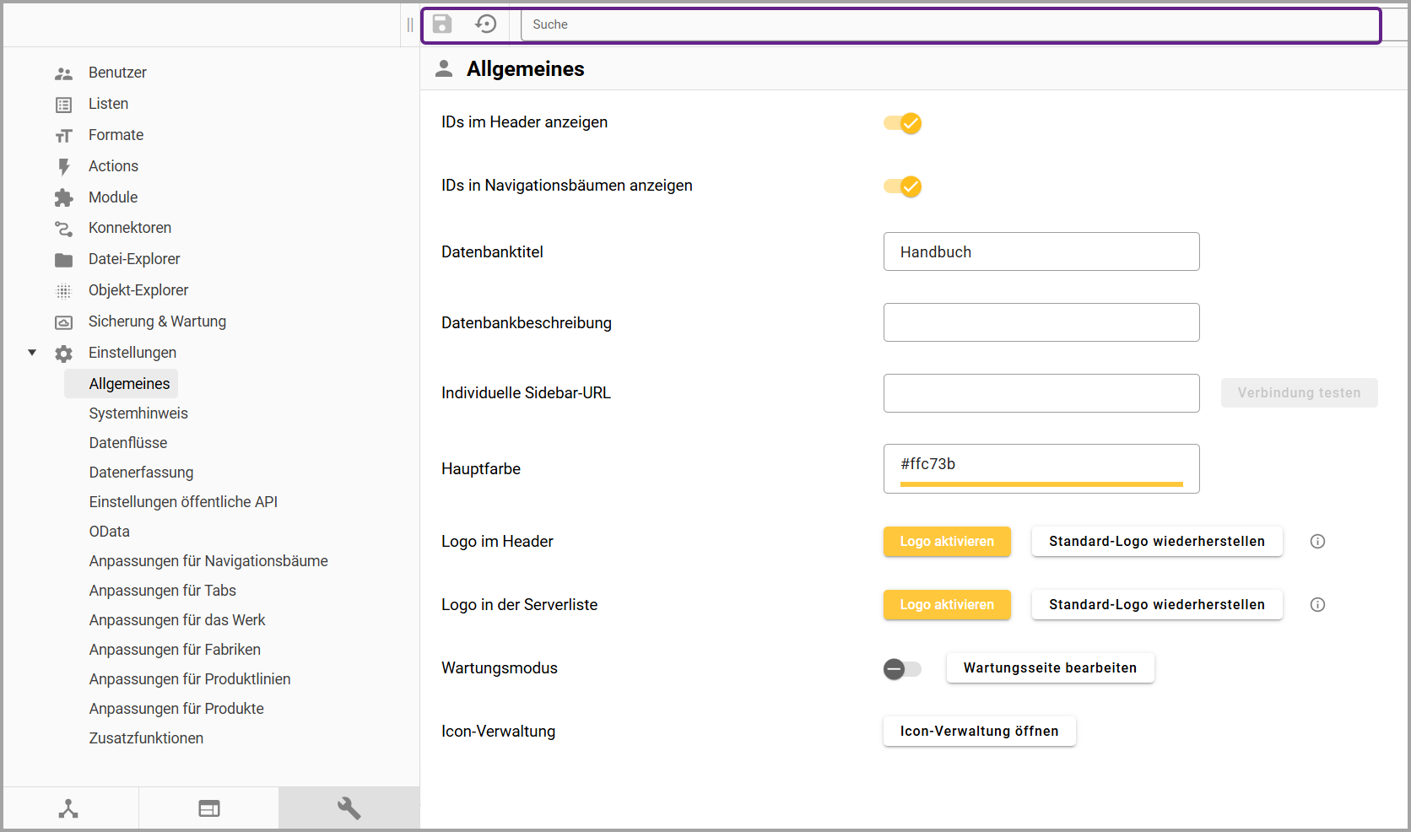Viewport: 1411px width, 832px height.
Task: Open Anpassungen für Produkte
Action: [x=176, y=708]
